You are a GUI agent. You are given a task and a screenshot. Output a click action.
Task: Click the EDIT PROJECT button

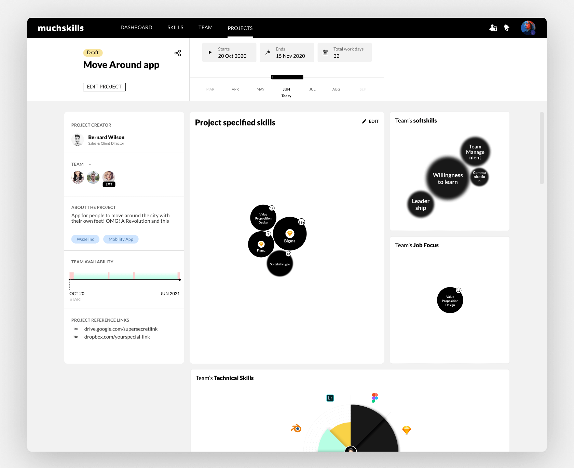coord(104,87)
